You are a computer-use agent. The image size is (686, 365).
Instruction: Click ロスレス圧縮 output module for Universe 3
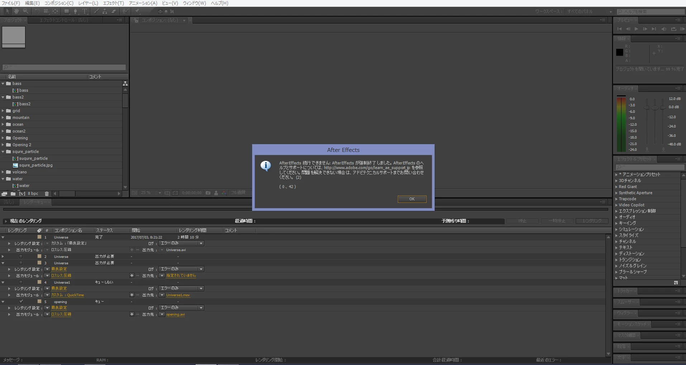(61, 275)
